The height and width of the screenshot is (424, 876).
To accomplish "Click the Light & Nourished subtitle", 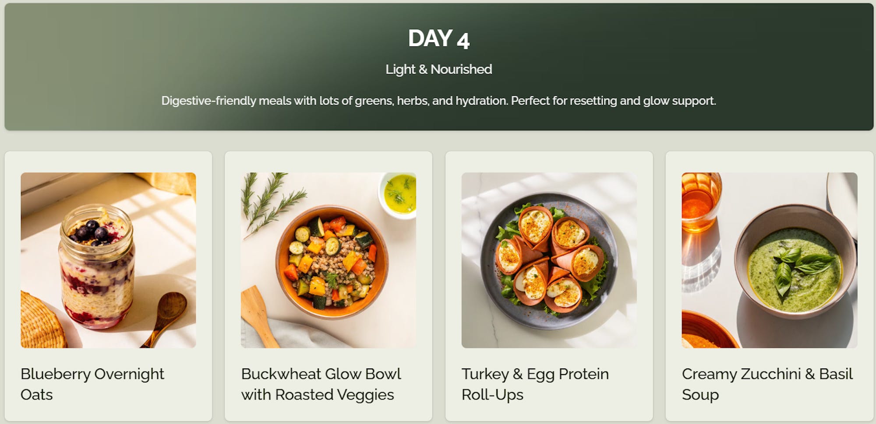I will [438, 69].
